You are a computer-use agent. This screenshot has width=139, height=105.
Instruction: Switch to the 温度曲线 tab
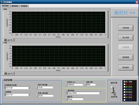pos(15,6)
